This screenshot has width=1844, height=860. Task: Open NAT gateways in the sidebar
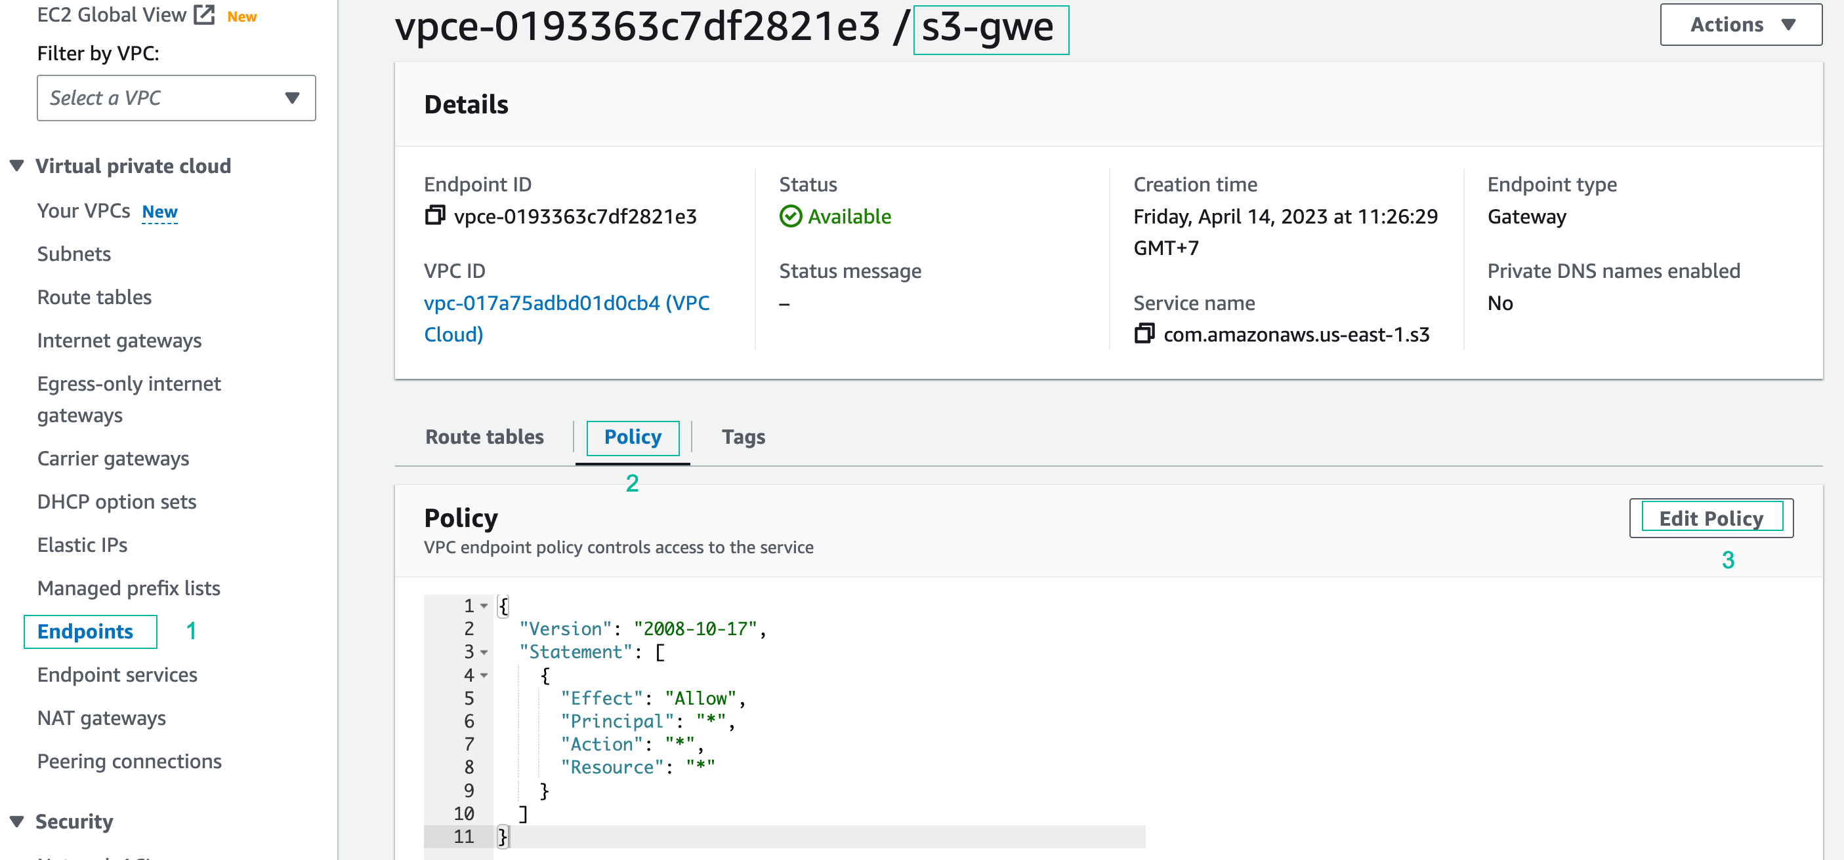[102, 718]
